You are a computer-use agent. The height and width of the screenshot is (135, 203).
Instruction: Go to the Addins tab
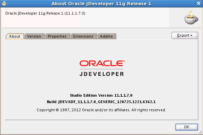[106, 36]
